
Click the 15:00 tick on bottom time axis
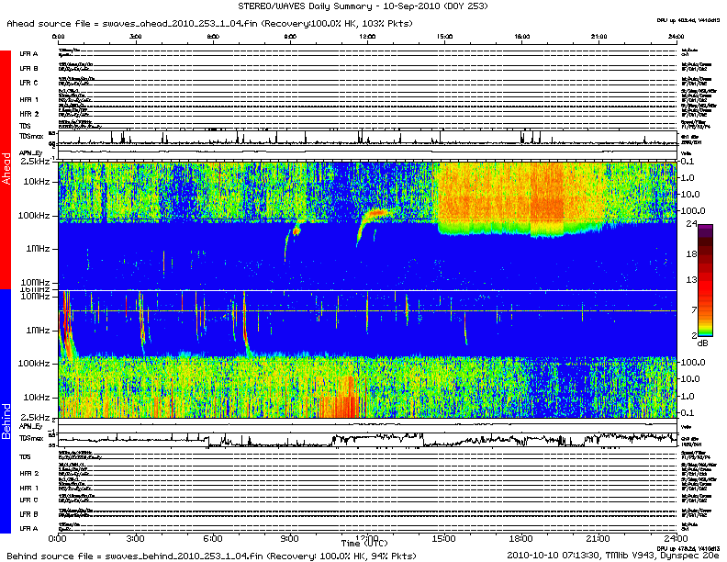pos(444,536)
